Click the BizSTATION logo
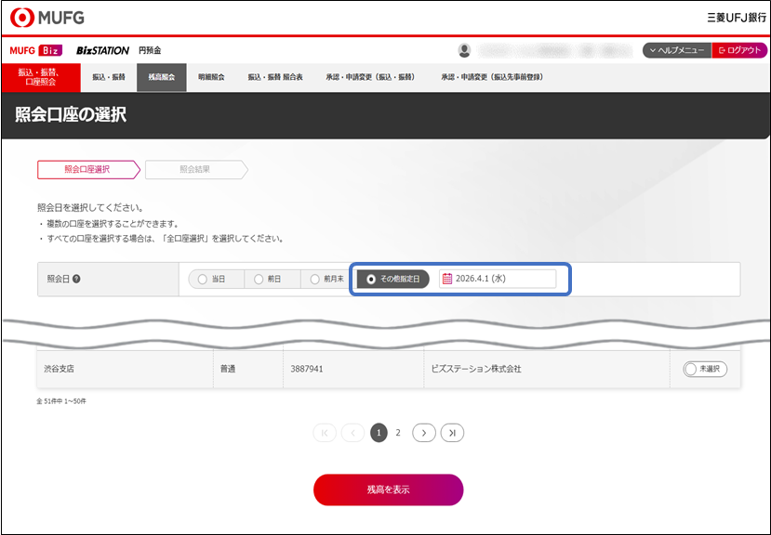This screenshot has width=771, height=535. [x=102, y=50]
